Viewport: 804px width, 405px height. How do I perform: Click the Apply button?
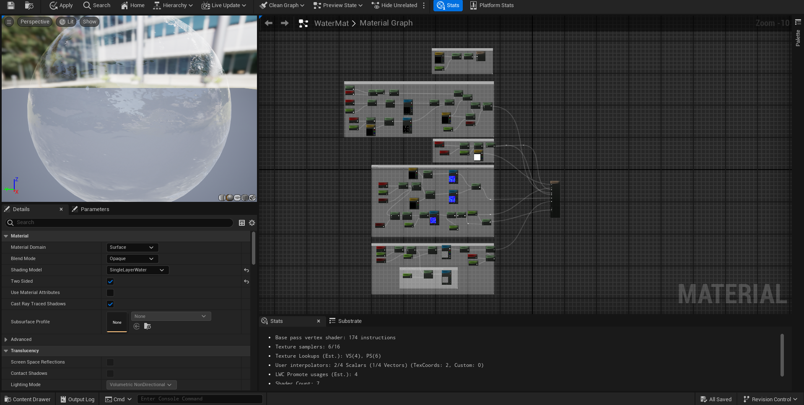(61, 5)
